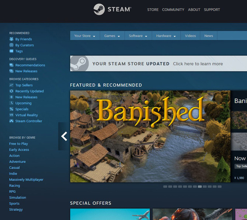Click the Top Sellers chart icon
Viewport: 247px width, 220px height.
[11, 85]
